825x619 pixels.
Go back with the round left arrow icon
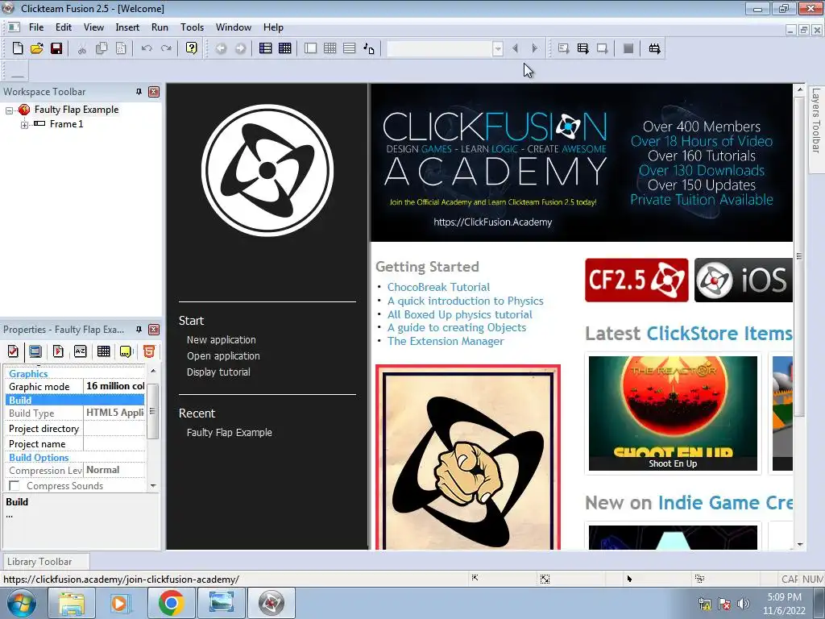(221, 48)
